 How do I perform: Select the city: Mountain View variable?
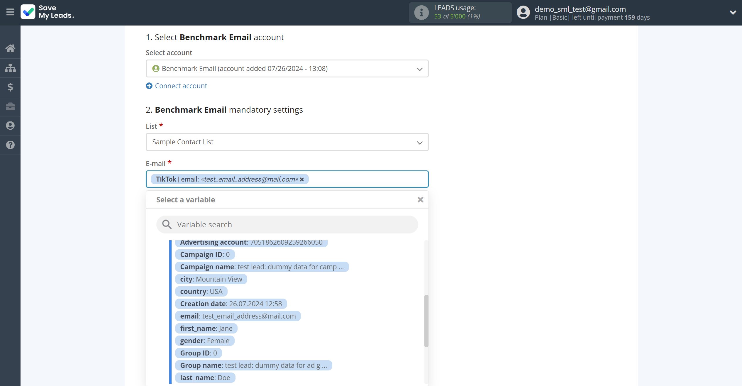[211, 279]
